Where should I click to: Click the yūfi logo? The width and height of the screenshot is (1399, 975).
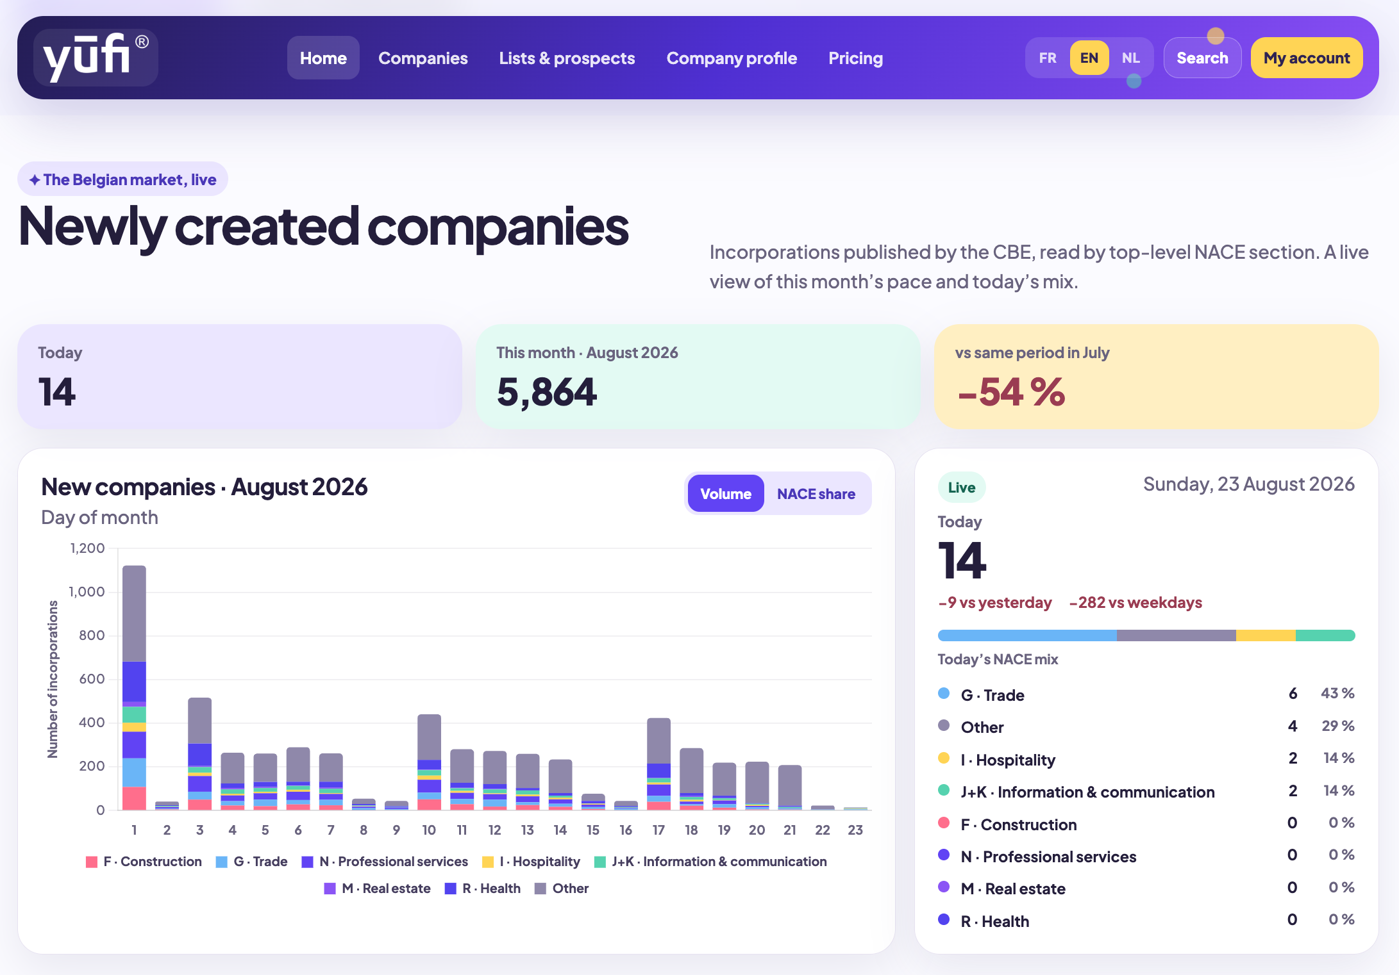coord(96,58)
